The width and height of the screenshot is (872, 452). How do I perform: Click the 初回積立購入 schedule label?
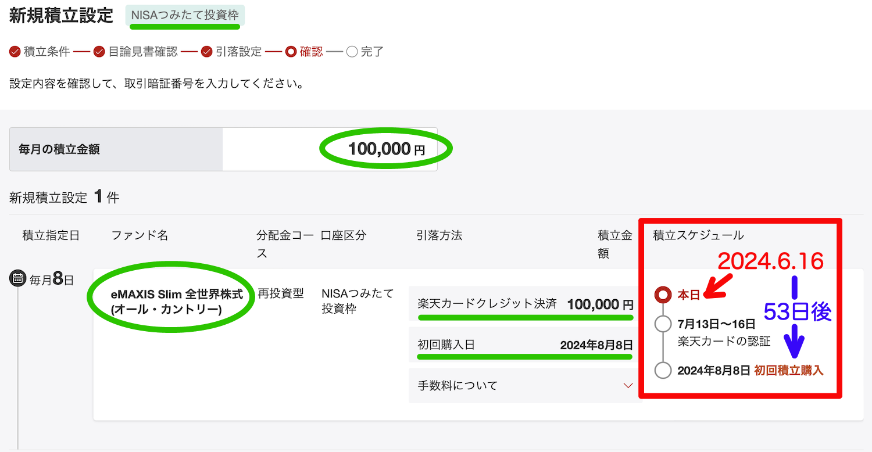789,371
